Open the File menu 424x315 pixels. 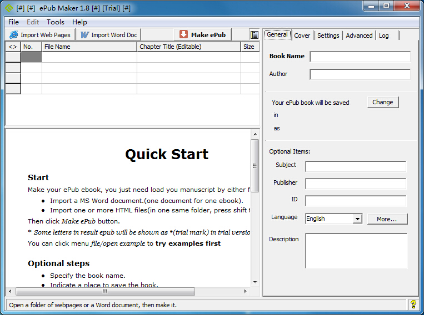[13, 22]
